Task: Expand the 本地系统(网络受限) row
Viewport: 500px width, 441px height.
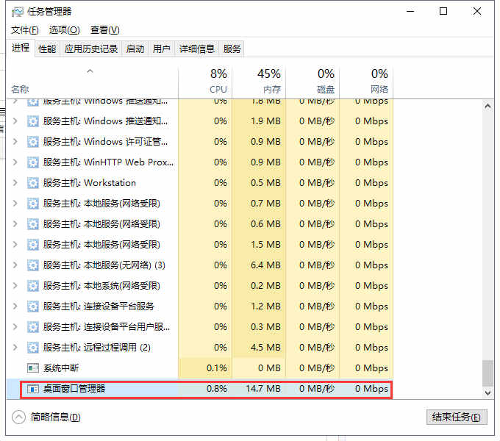Action: click(15, 285)
